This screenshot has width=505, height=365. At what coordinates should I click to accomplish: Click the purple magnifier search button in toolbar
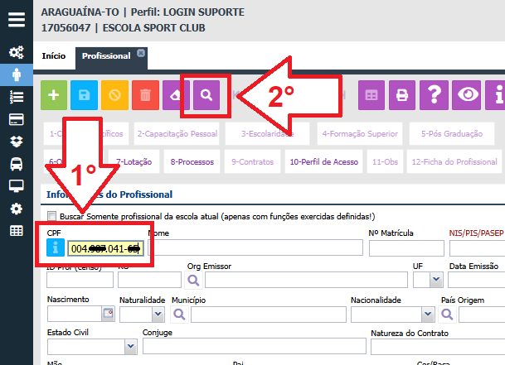click(x=206, y=95)
